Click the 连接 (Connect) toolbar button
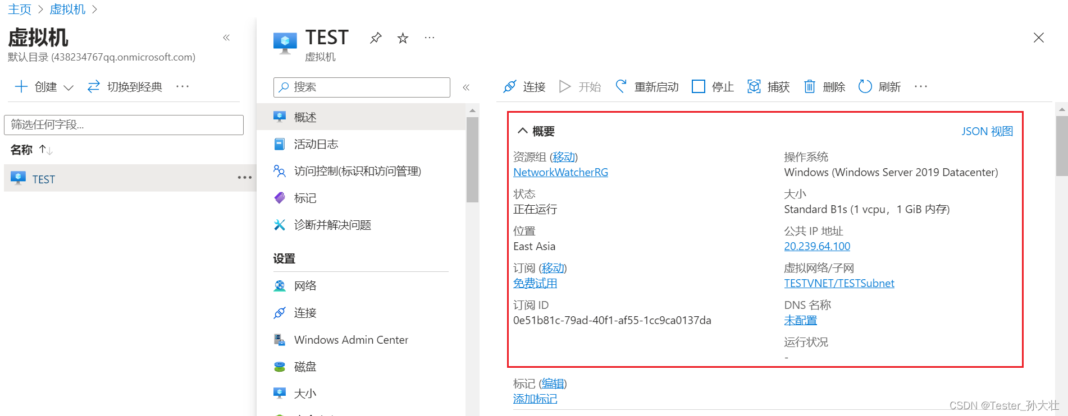The height and width of the screenshot is (416, 1068). tap(524, 87)
